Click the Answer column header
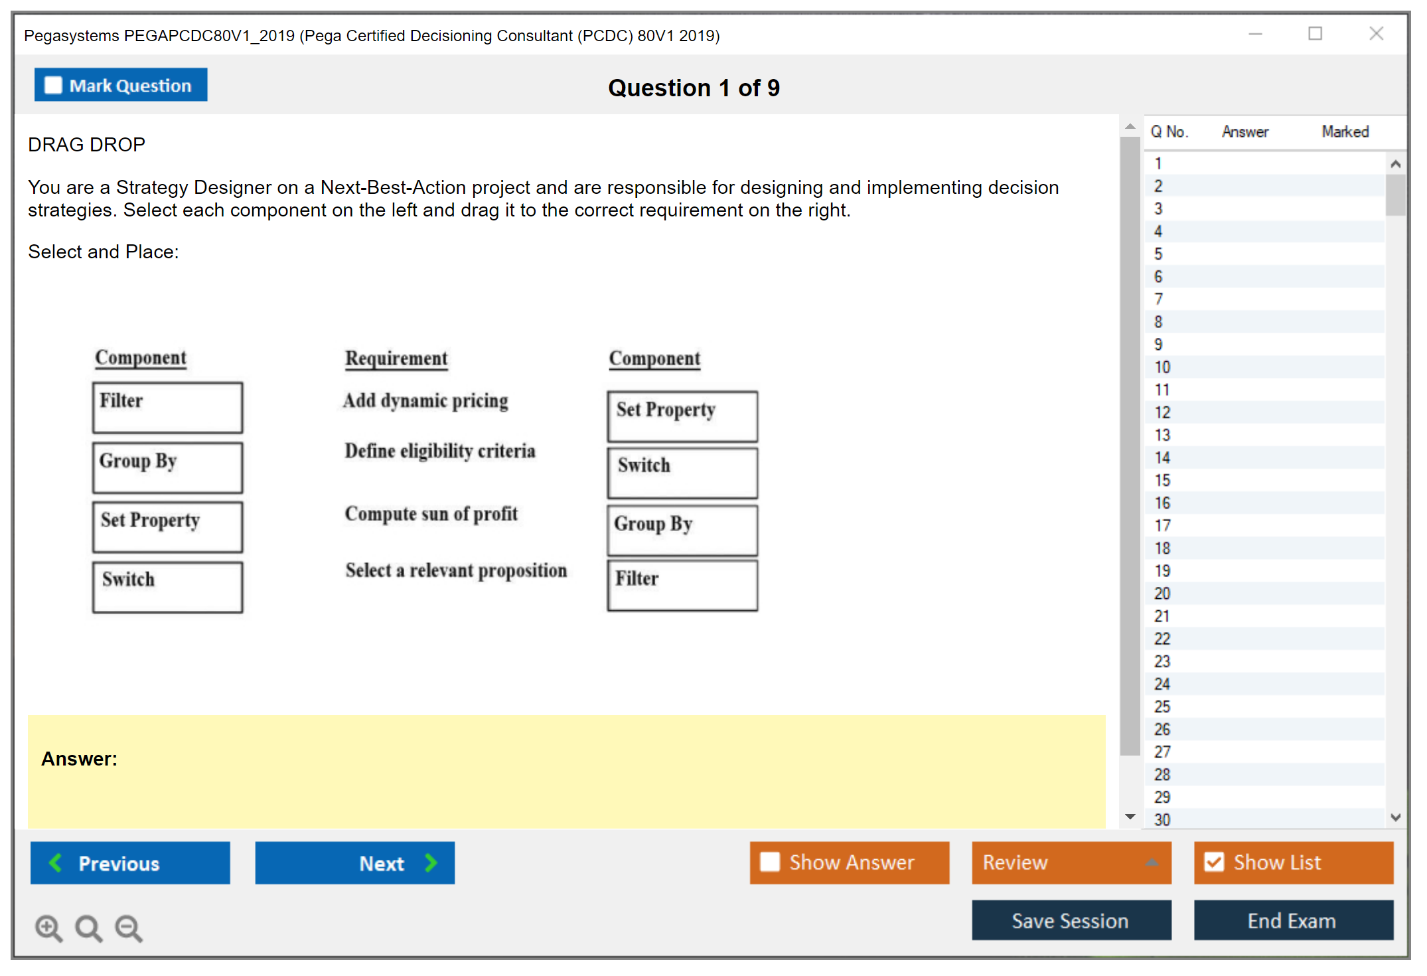 (x=1244, y=132)
